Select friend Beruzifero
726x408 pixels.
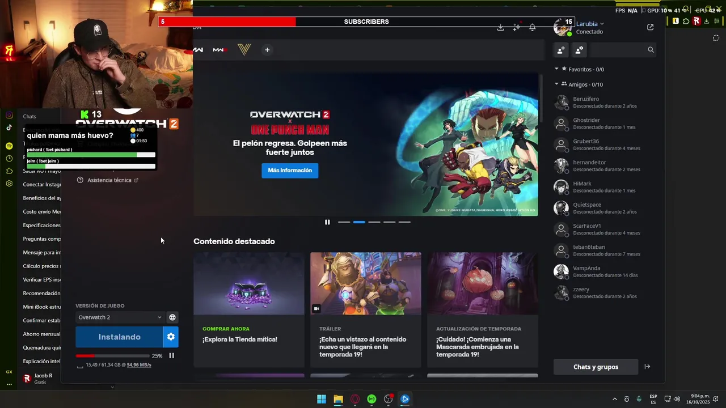click(x=605, y=103)
